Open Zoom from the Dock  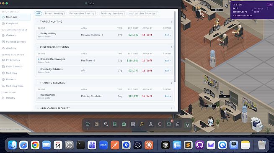tap(103, 145)
